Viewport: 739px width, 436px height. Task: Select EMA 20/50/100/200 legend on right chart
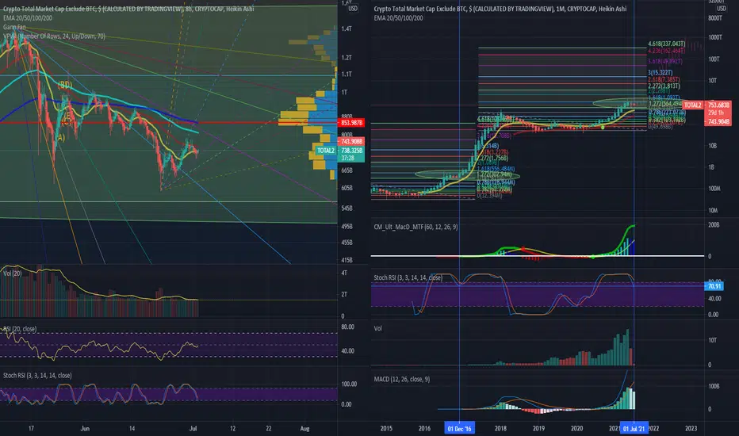398,18
